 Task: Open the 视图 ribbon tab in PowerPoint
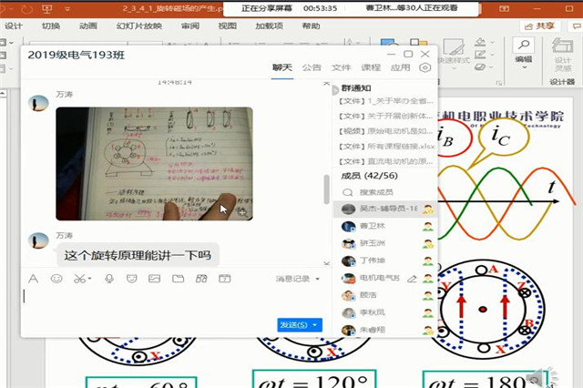coord(227,26)
